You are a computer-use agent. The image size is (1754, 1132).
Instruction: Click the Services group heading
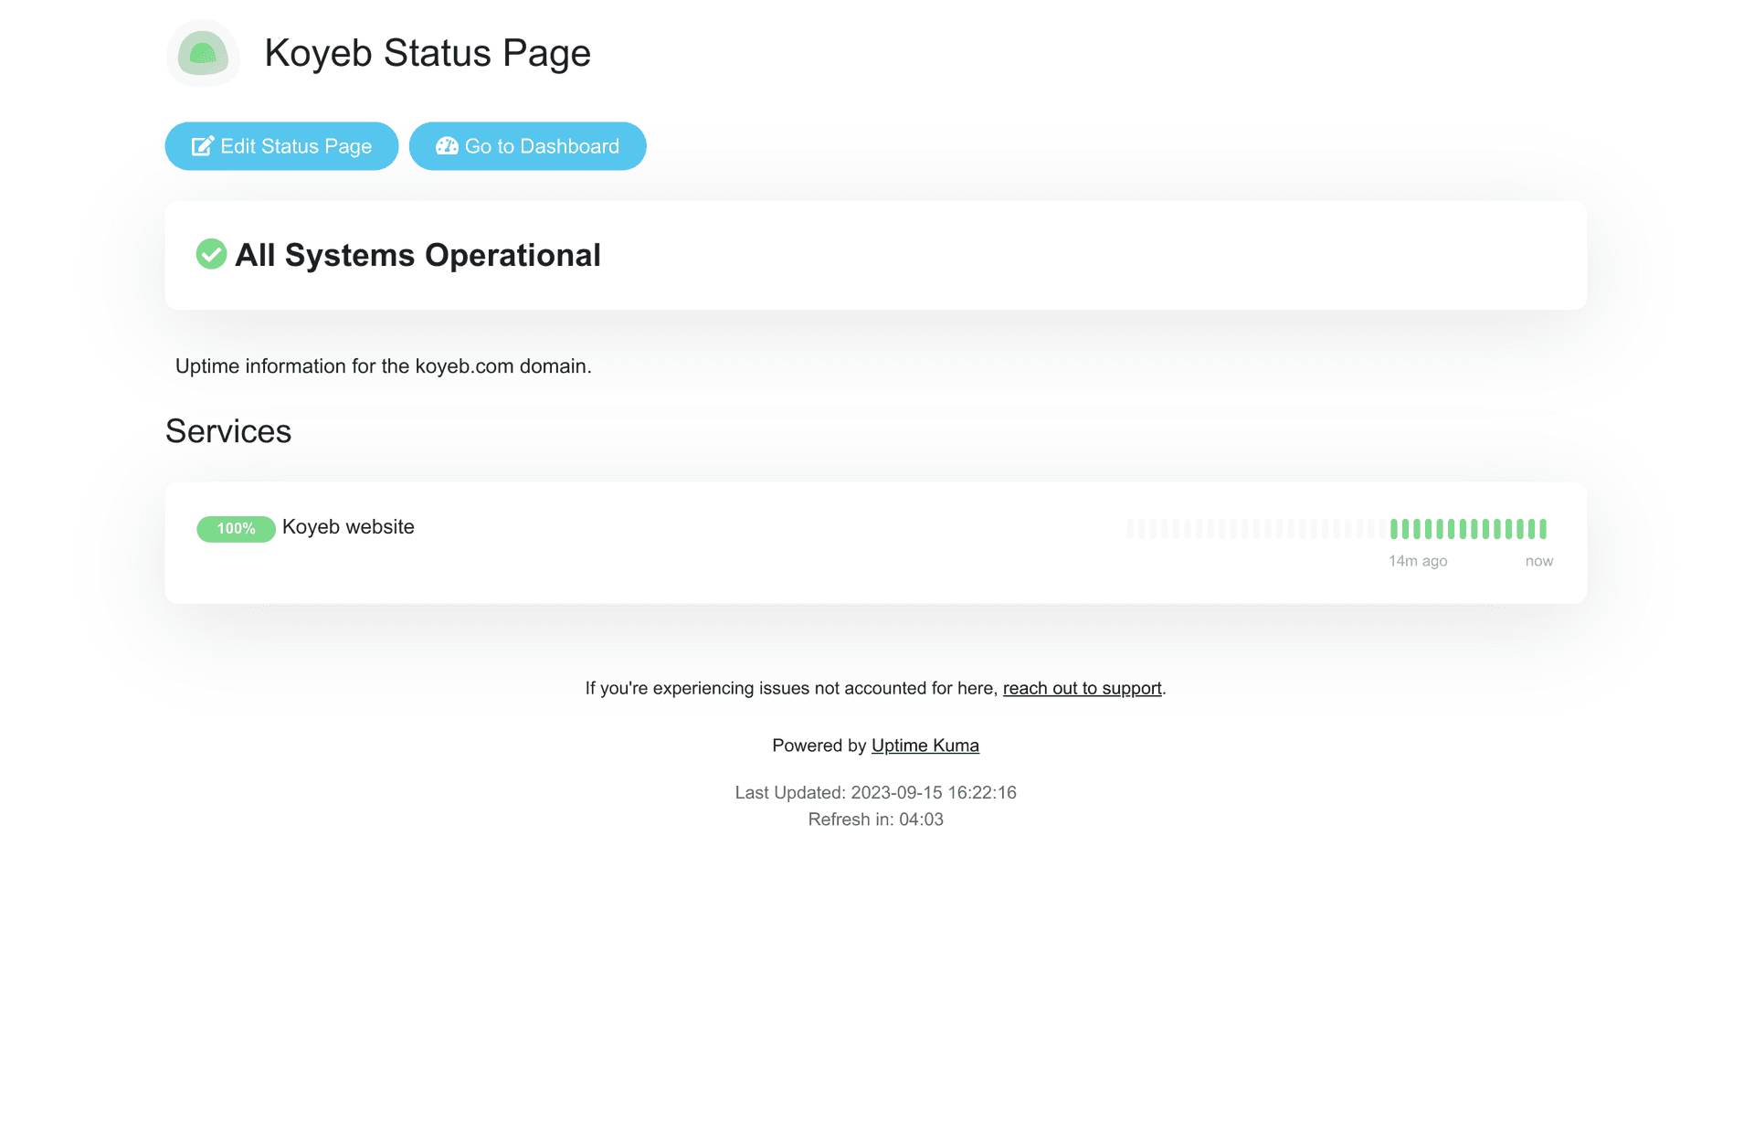228,431
